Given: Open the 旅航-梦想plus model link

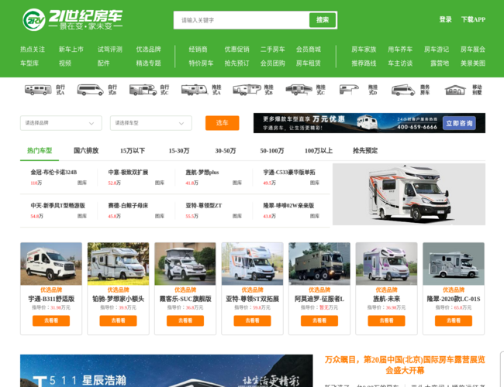Looking at the screenshot, I should tap(202, 173).
